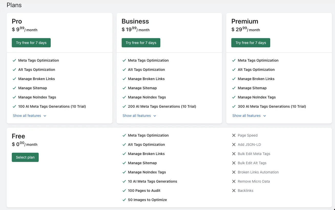Start Premium plan 7-day free trial
This screenshot has width=335, height=210.
click(x=251, y=43)
